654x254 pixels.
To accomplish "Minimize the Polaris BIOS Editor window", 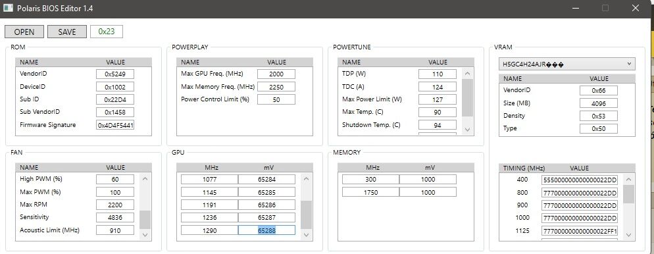I will (575, 8).
